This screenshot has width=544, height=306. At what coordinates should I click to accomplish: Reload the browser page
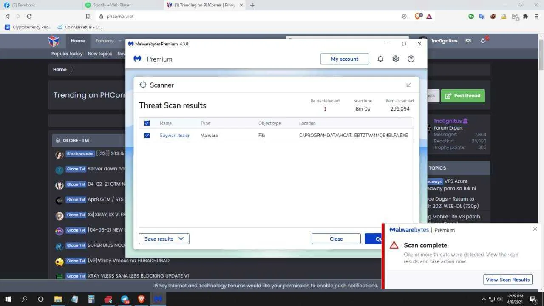(x=29, y=16)
